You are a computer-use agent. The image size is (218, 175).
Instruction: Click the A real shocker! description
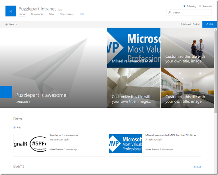153,139
